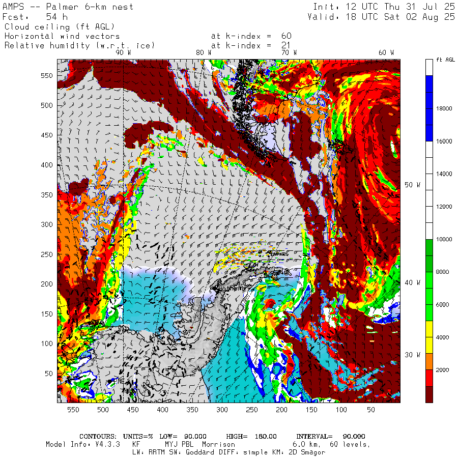Click 'Relative humidity (w.r.t. ice)' label
The height and width of the screenshot is (458, 458).
click(79, 46)
